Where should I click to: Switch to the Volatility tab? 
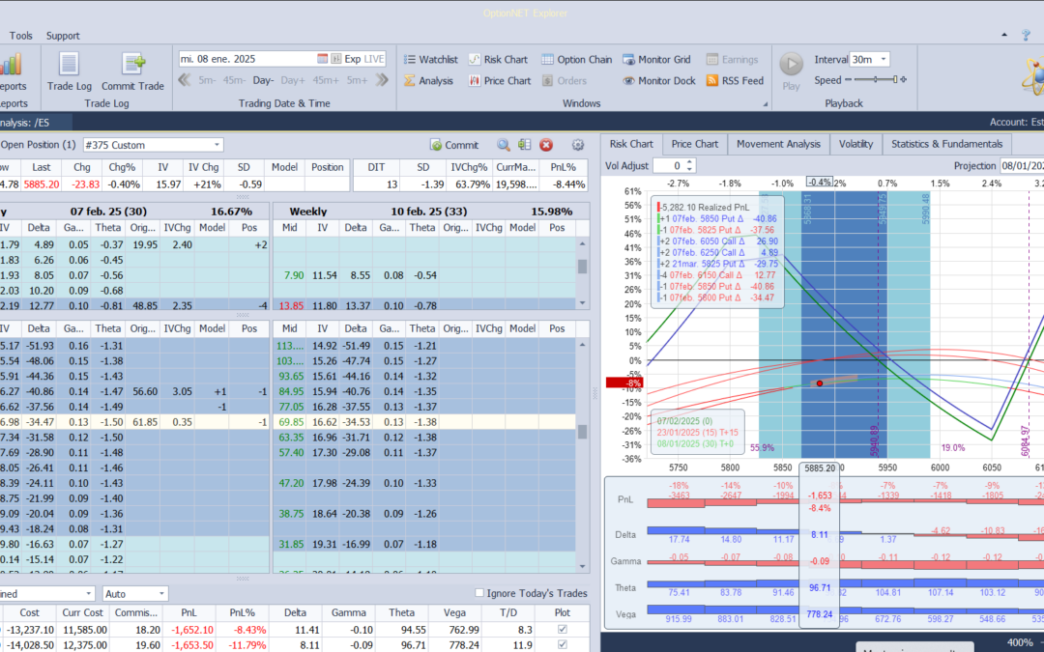(x=855, y=144)
